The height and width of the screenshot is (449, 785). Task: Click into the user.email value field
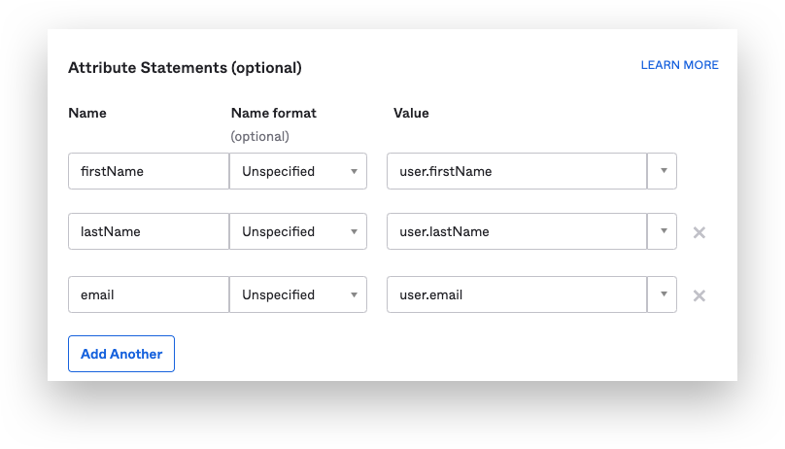(x=516, y=294)
